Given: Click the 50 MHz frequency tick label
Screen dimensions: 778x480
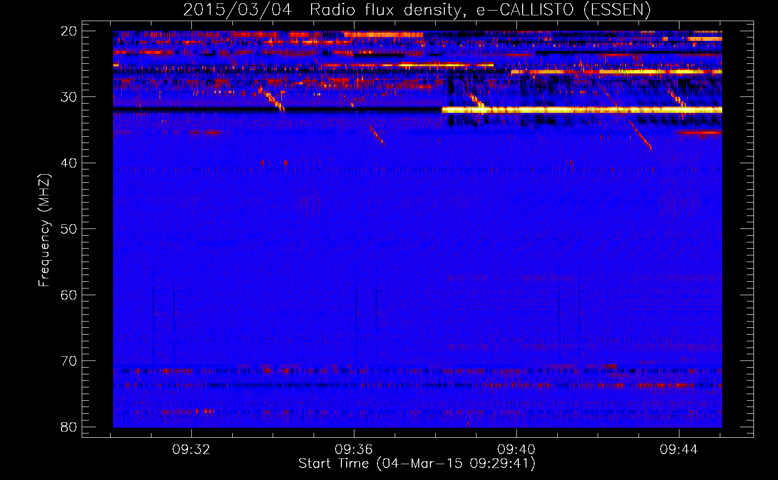Looking at the screenshot, I should click(x=69, y=229).
